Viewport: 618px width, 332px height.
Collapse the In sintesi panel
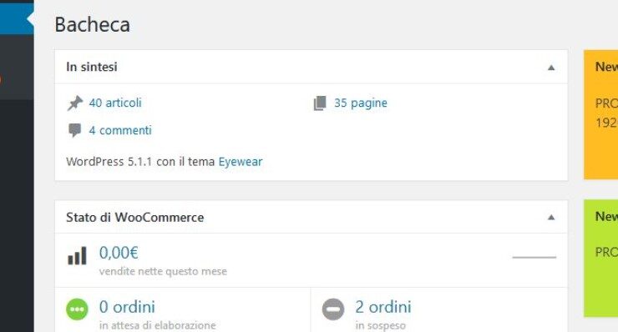[551, 68]
